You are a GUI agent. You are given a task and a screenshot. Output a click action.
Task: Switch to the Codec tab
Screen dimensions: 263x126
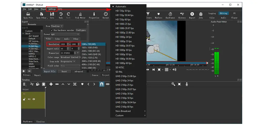click(x=58, y=39)
